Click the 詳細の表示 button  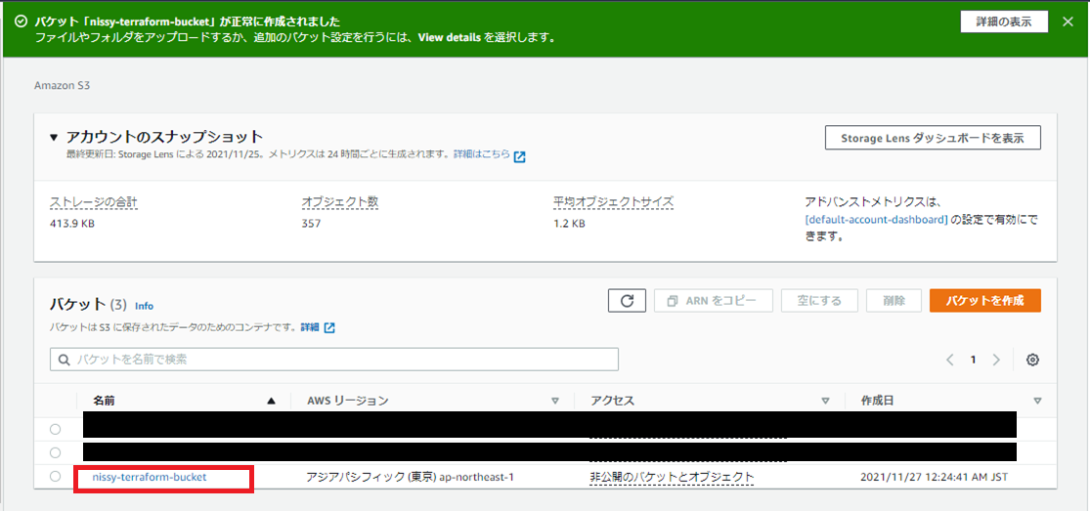[x=1003, y=21]
